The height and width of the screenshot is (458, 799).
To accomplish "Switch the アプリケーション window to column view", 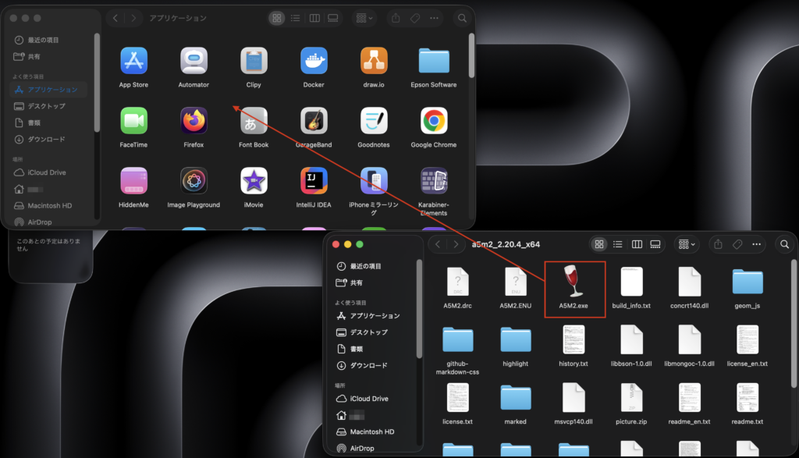I will click(x=314, y=18).
